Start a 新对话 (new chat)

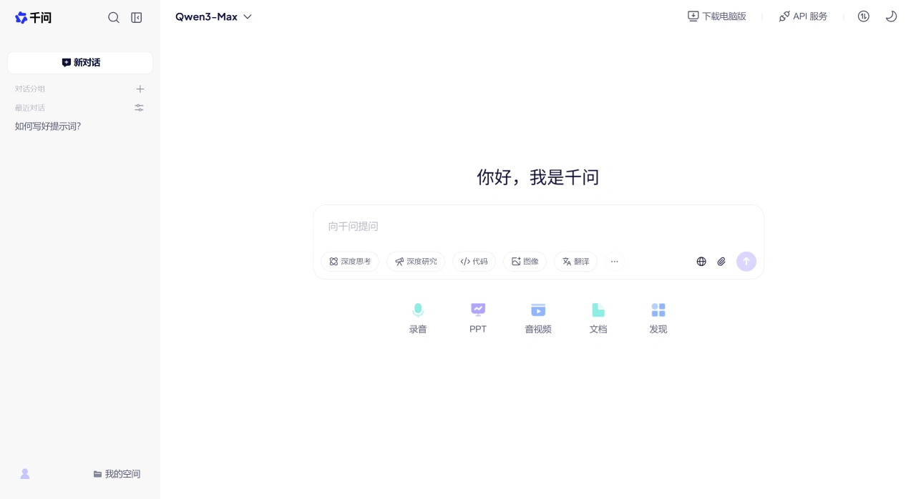pos(79,62)
